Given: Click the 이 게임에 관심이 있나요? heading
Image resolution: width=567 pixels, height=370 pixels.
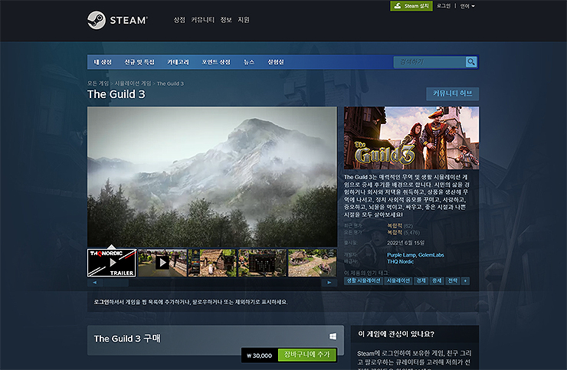Looking at the screenshot, I should pyautogui.click(x=396, y=334).
